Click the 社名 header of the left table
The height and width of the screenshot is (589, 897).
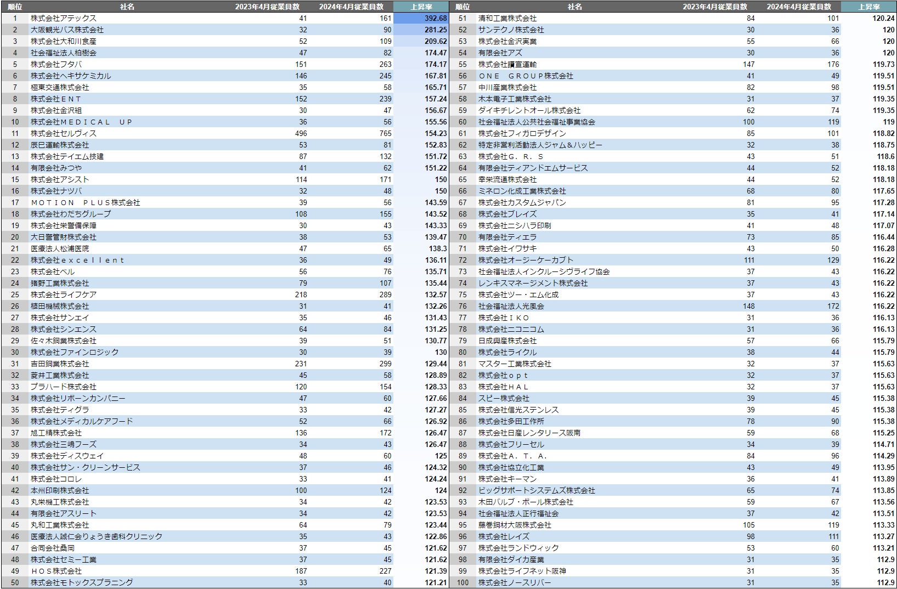(x=127, y=7)
